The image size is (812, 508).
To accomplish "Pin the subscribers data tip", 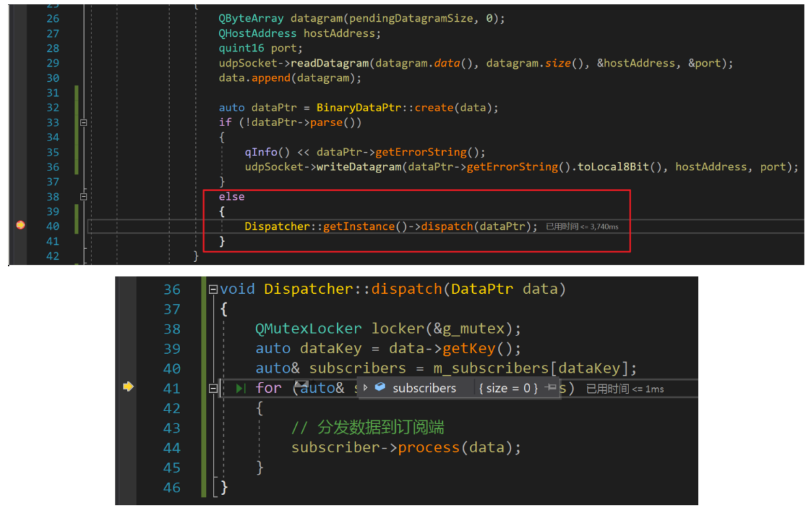I will [x=550, y=387].
